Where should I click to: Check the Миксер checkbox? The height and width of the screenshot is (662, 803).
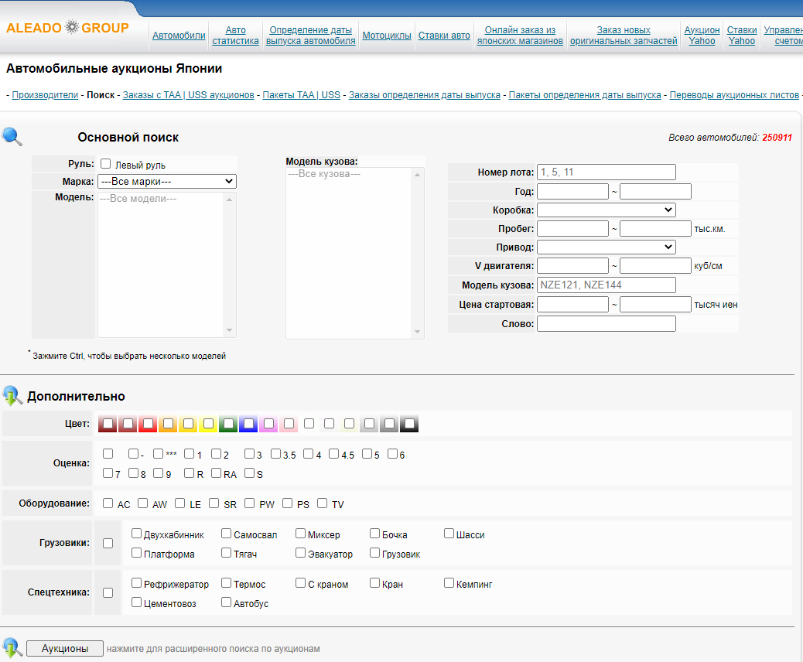301,534
